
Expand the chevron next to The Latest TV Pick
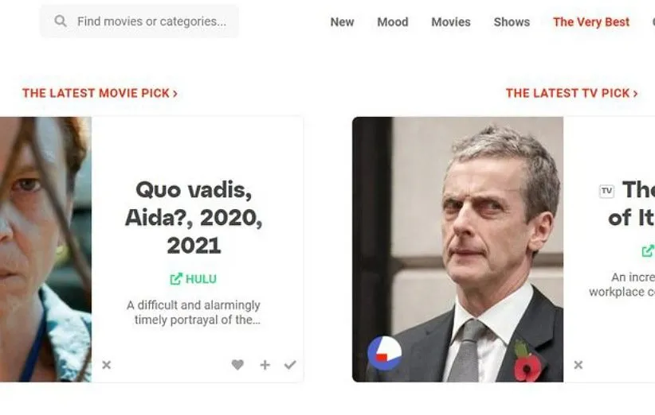tap(635, 93)
